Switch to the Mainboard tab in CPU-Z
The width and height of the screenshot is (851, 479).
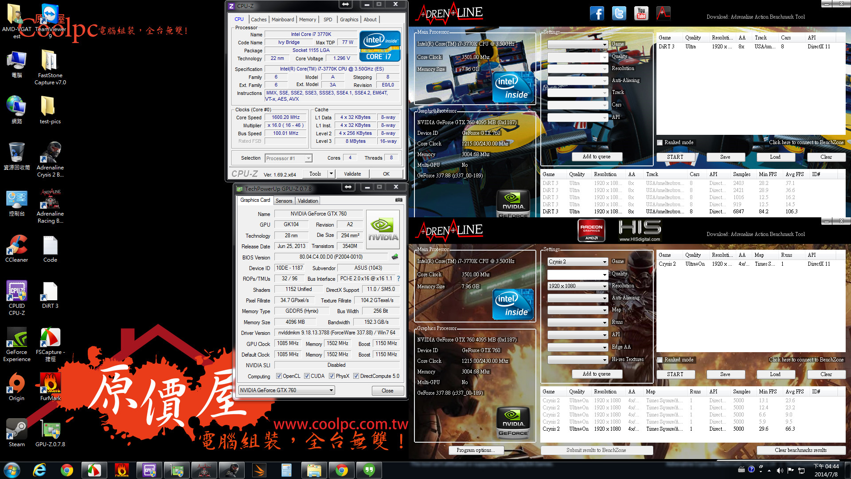[x=282, y=20]
